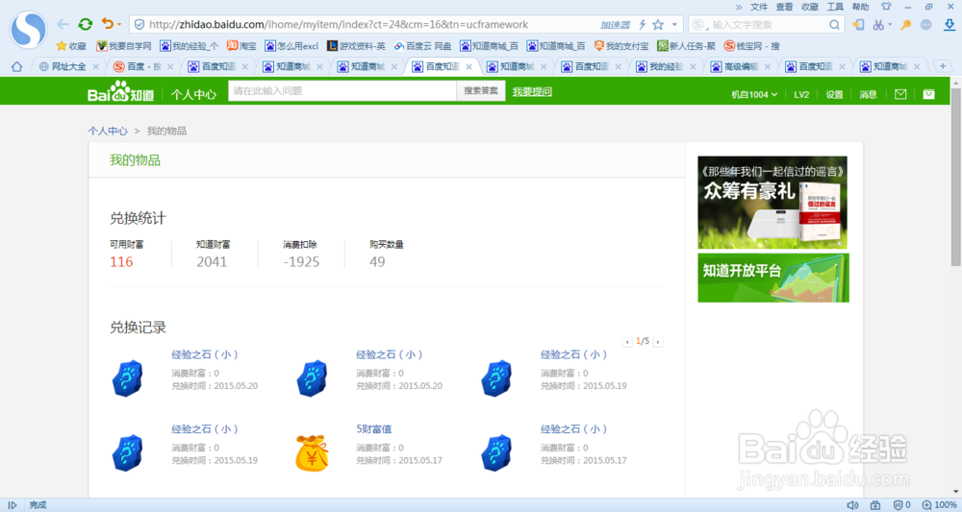
Task: Expand hidden menu items with » chevron
Action: 739,7
